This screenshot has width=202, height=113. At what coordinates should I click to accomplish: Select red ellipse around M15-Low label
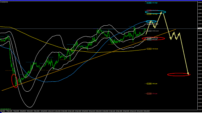153,38
